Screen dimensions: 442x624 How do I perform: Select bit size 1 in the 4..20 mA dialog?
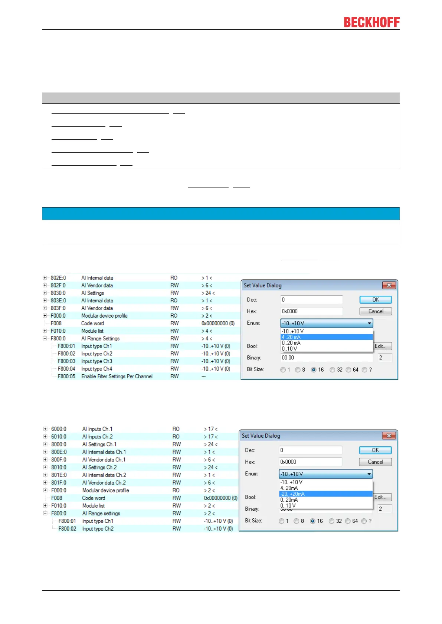(x=284, y=370)
